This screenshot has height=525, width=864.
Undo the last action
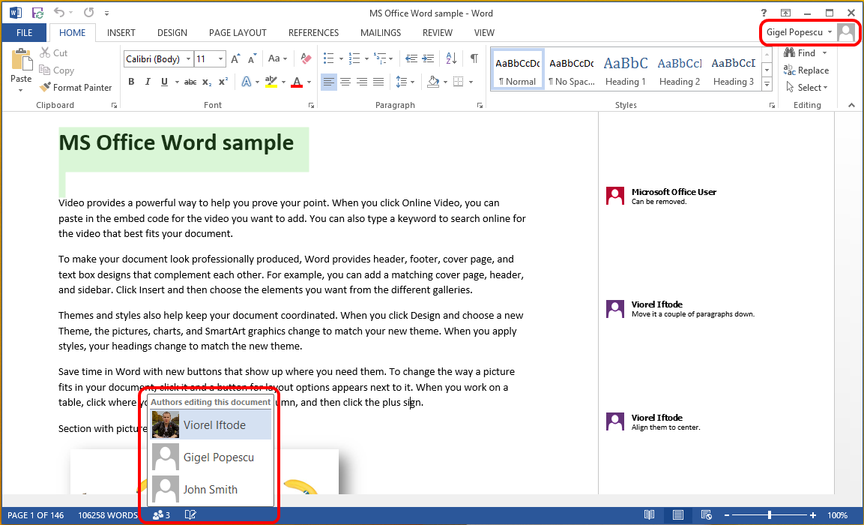click(x=59, y=12)
